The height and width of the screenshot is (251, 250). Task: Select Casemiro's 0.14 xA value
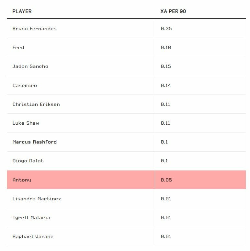click(166, 85)
